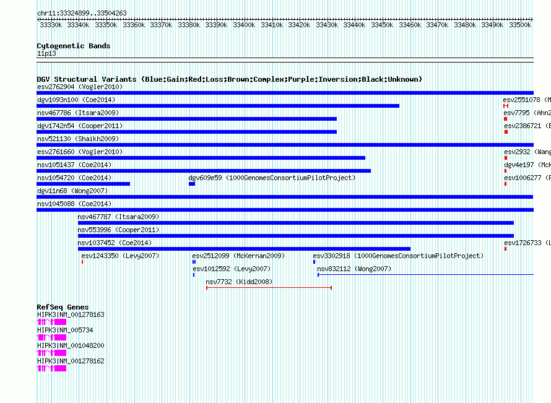Click the esv2512099 (McKernan2009) blue marker

pyautogui.click(x=194, y=262)
